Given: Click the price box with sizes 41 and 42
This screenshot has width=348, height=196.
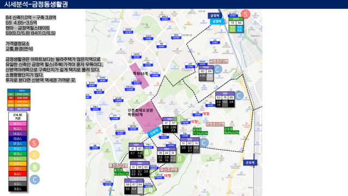Looking at the screenshot, I should [136, 151].
